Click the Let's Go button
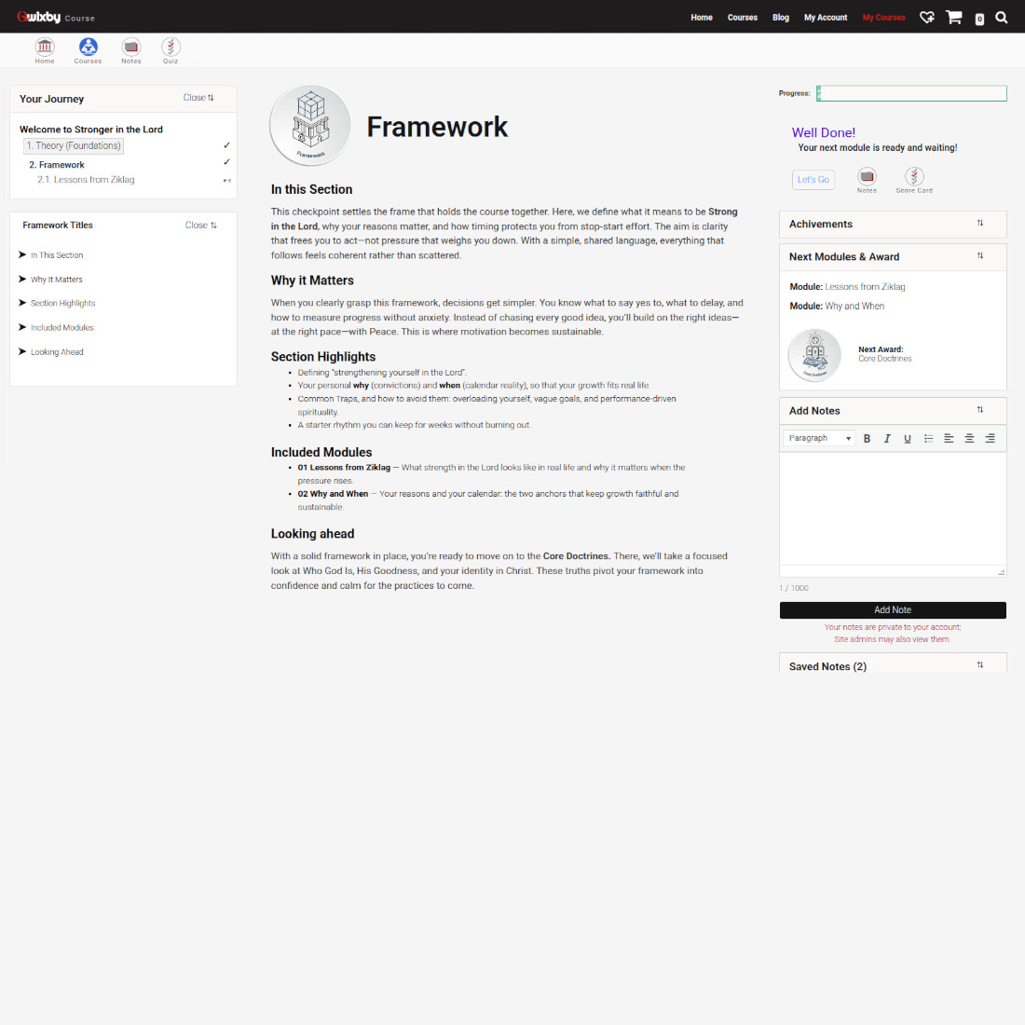Viewport: 1025px width, 1025px height. [813, 180]
